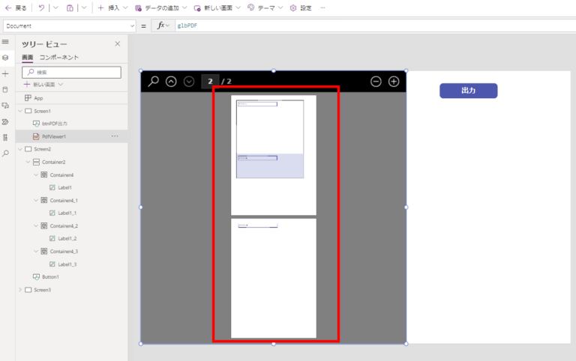Expand the Screen3 tree node
The image size is (576, 361).
[20, 290]
